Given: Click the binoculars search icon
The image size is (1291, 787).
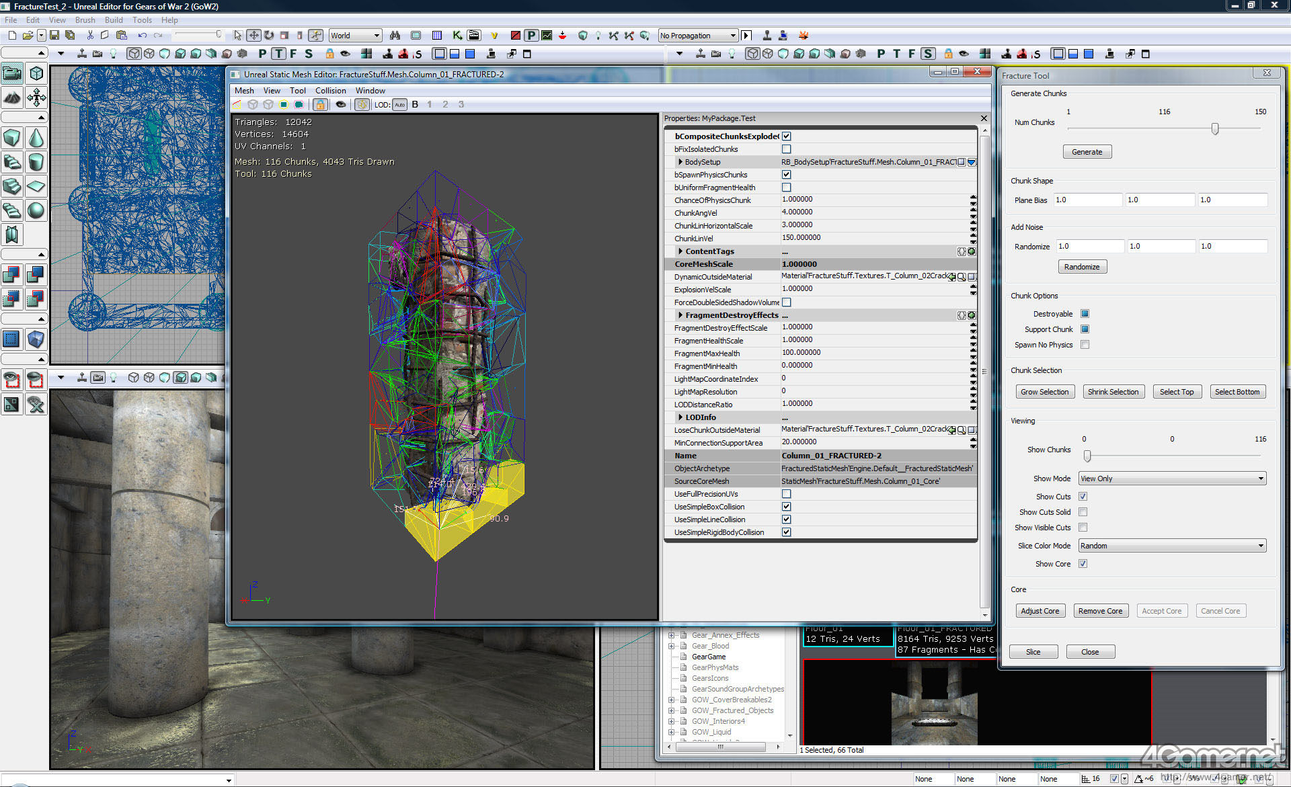Looking at the screenshot, I should pyautogui.click(x=395, y=36).
